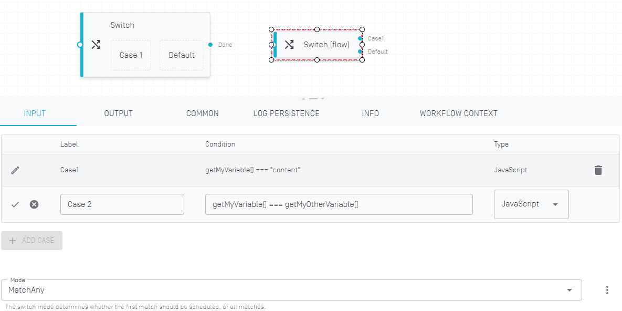The image size is (622, 311).
Task: Confirm Case 2 with the checkmark icon
Action: pyautogui.click(x=15, y=204)
